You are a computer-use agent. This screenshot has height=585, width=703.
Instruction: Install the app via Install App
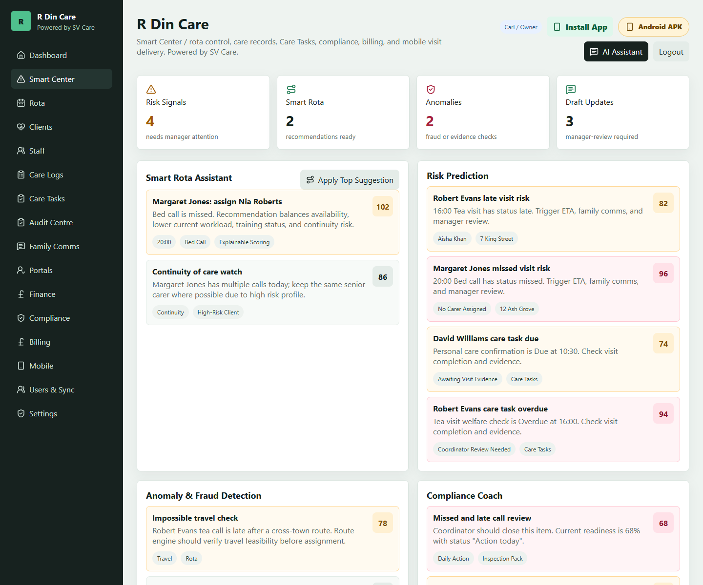(580, 27)
